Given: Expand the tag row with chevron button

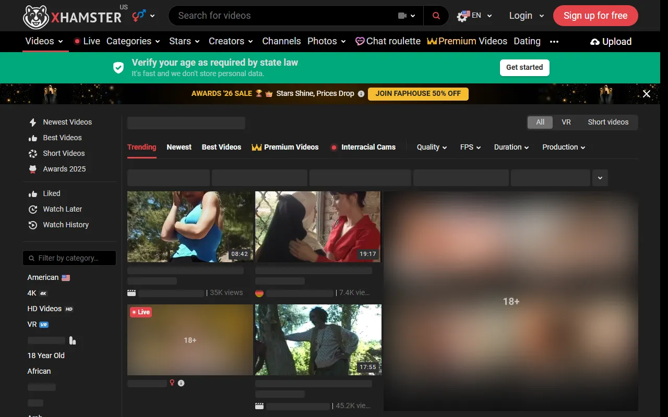Looking at the screenshot, I should [x=600, y=178].
